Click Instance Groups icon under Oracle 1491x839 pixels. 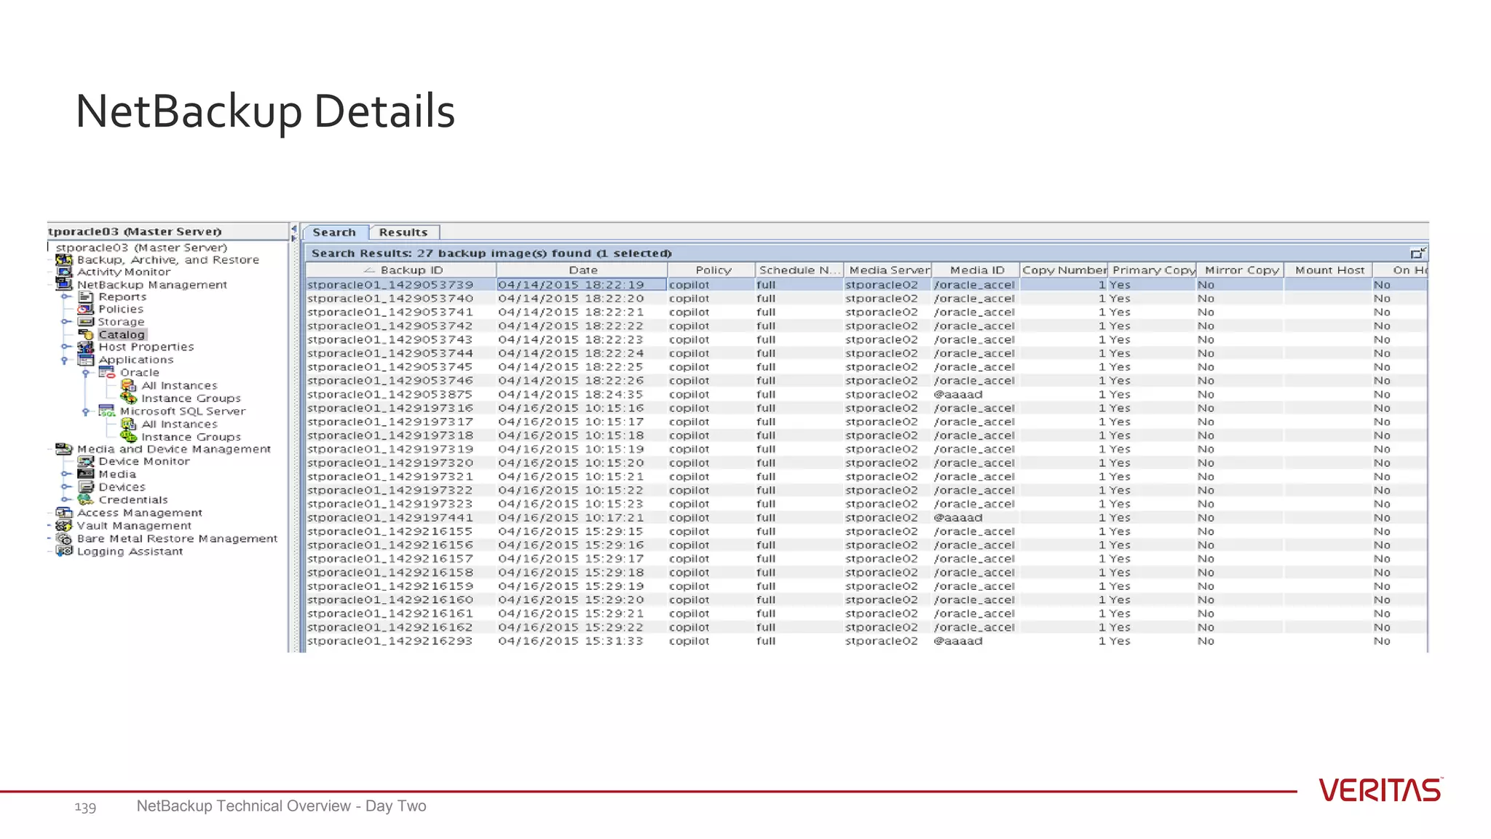click(128, 398)
